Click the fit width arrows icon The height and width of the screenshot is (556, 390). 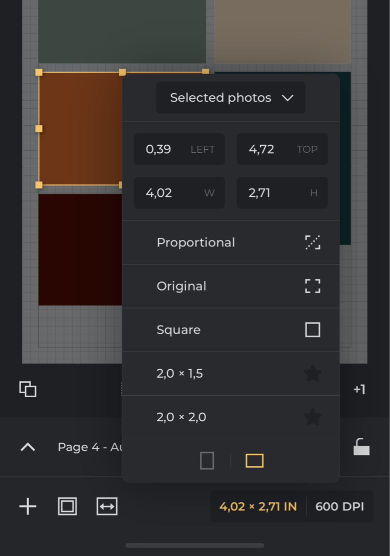107,506
